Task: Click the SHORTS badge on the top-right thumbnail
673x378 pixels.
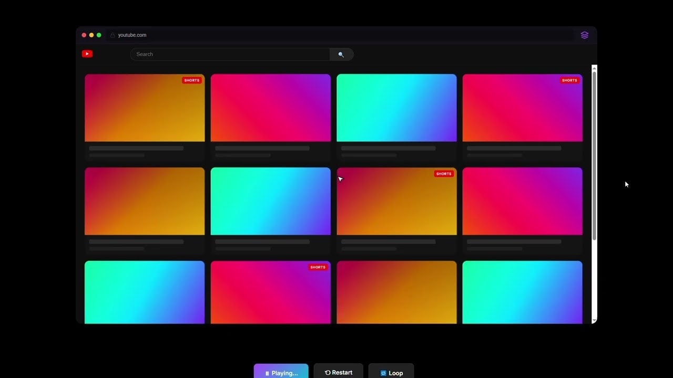Action: 569,80
